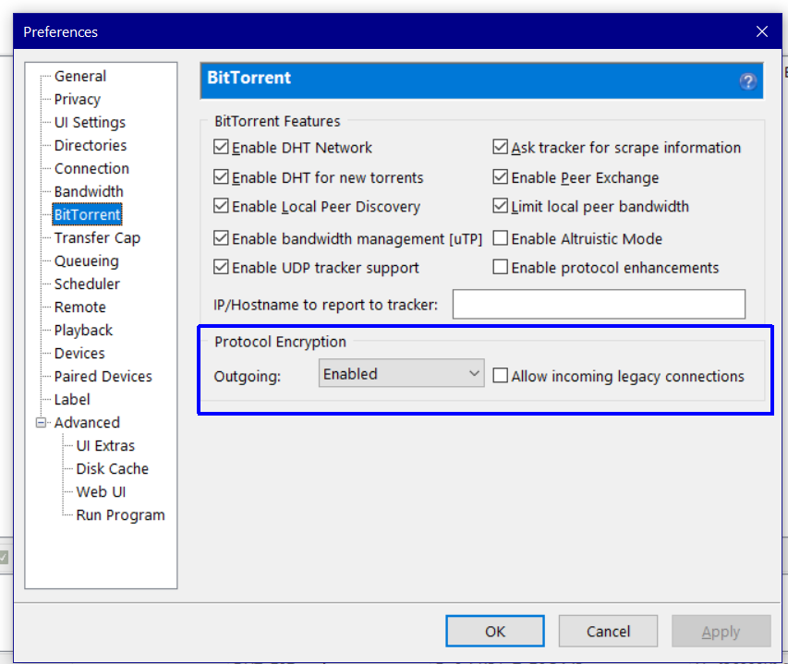
Task: Confirm changes with the OK button
Action: pos(495,631)
